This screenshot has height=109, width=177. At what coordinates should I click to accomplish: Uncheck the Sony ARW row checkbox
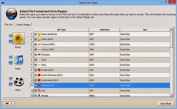tap(36, 65)
